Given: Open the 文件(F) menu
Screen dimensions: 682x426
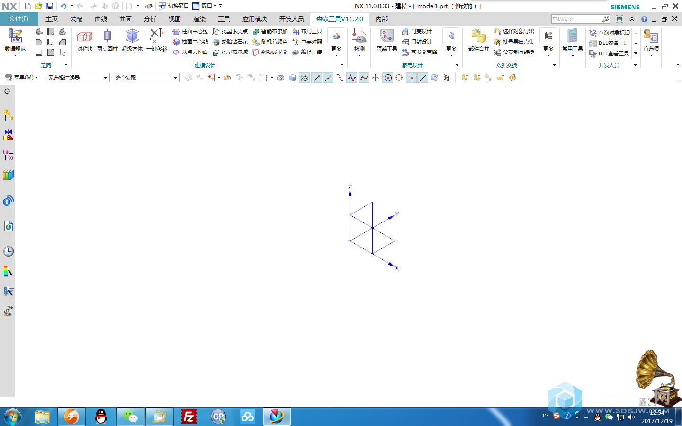Looking at the screenshot, I should point(19,19).
